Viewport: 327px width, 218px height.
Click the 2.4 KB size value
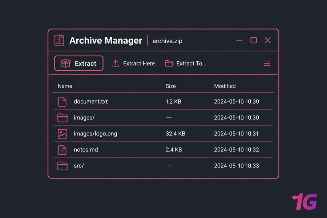[174, 150]
